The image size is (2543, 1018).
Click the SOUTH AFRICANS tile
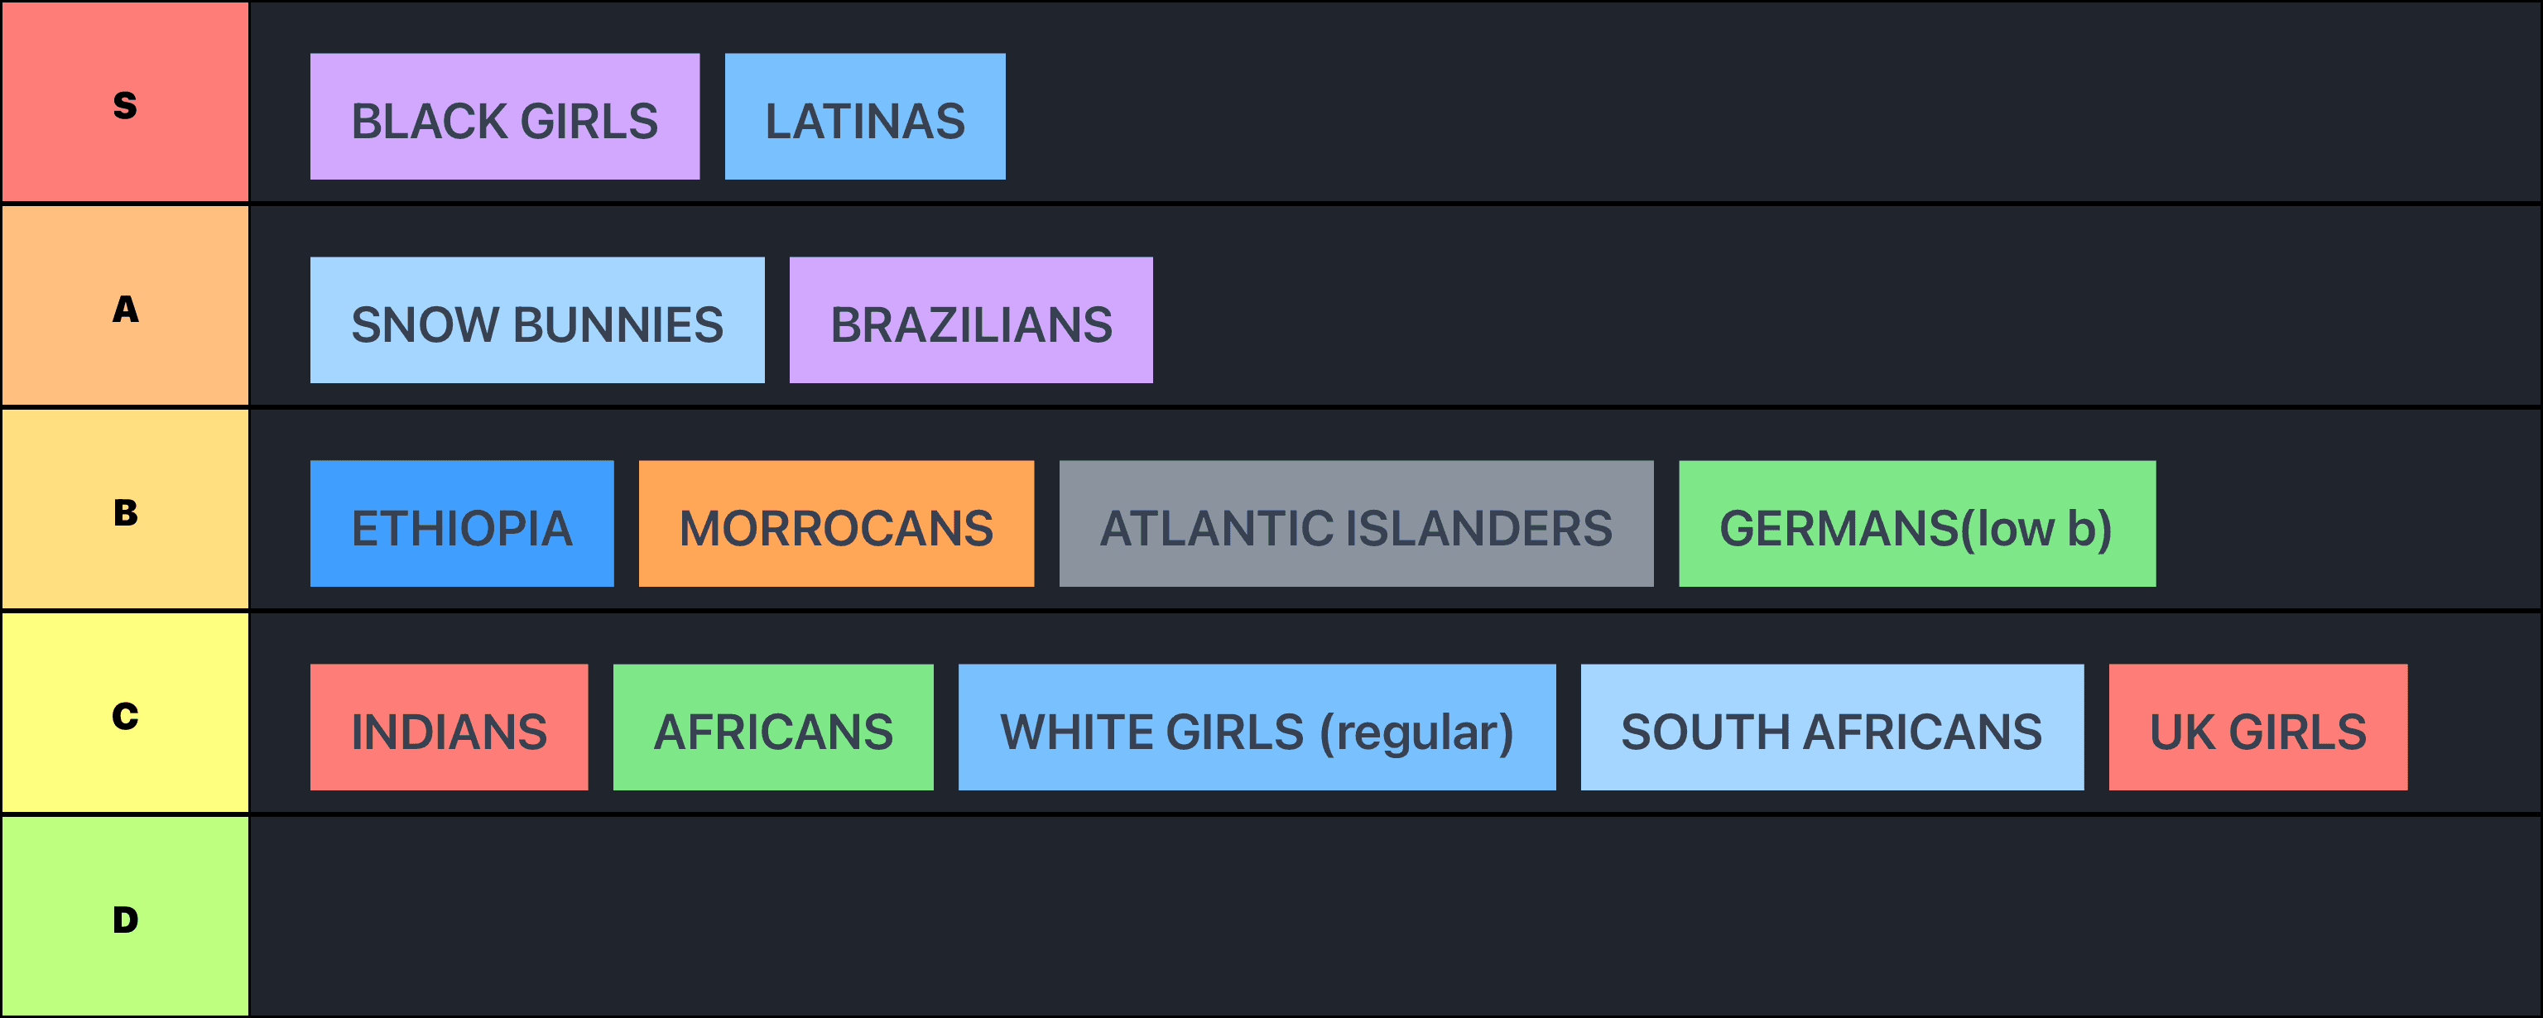coord(1831,727)
